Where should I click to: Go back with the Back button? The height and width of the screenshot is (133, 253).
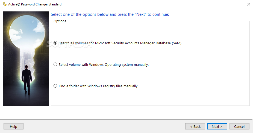pyautogui.click(x=195, y=126)
